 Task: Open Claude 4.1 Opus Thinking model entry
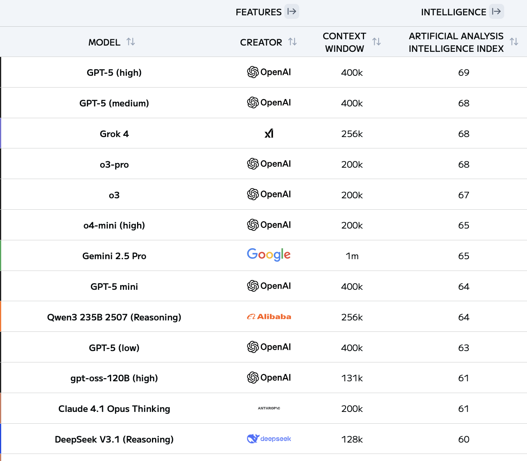[x=114, y=409]
